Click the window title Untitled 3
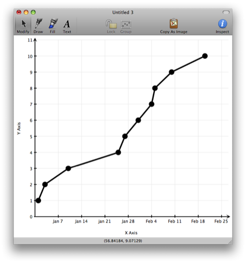This screenshot has width=246, height=263. click(x=123, y=13)
